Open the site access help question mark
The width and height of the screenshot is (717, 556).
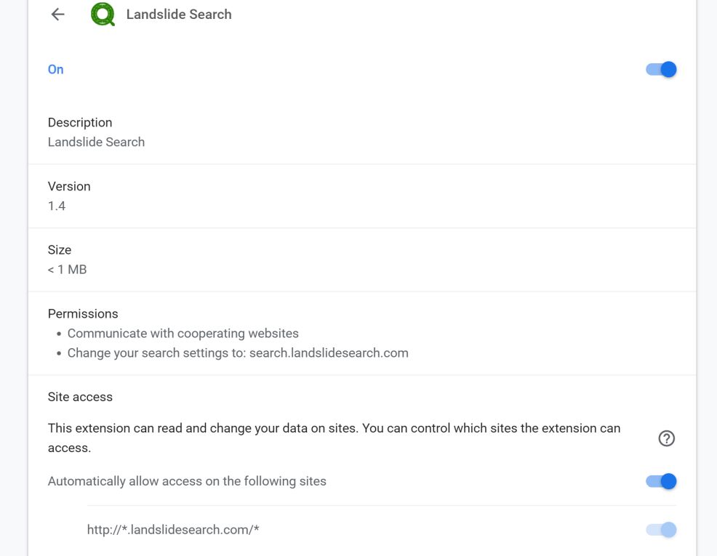point(666,438)
